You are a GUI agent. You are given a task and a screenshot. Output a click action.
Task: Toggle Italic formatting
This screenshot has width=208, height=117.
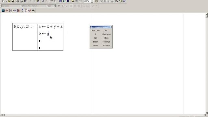click(x=63, y=6)
